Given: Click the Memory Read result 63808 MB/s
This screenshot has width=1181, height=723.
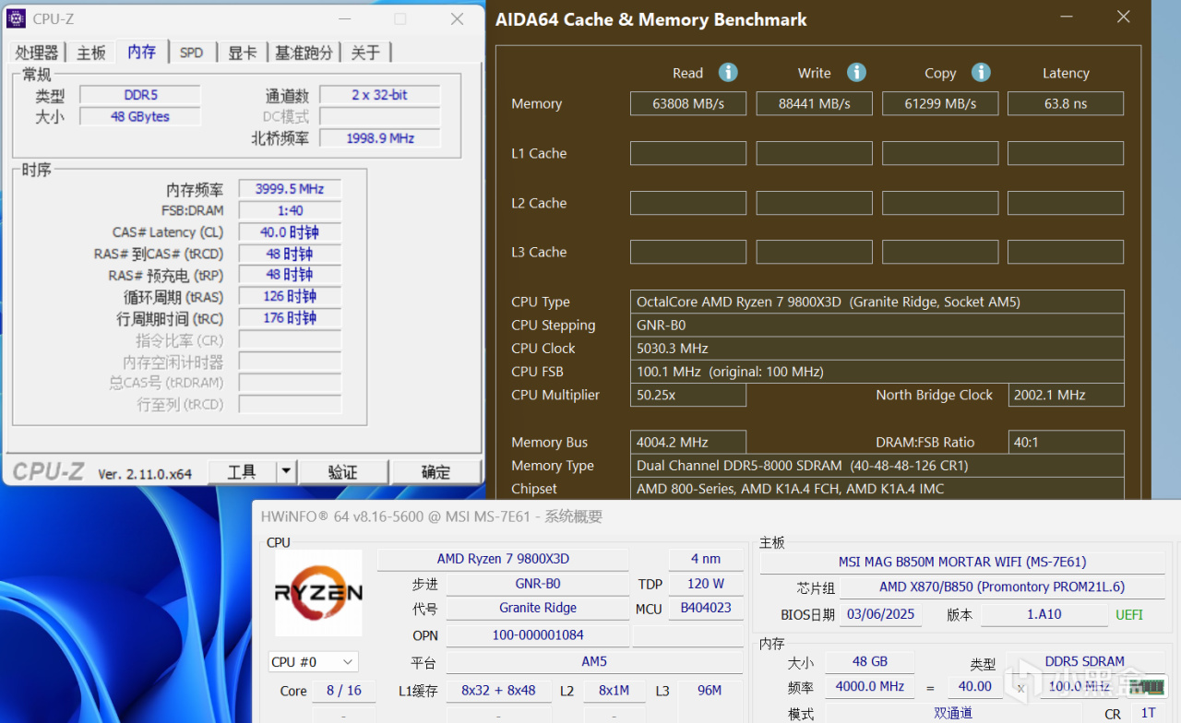Looking at the screenshot, I should click(x=688, y=103).
